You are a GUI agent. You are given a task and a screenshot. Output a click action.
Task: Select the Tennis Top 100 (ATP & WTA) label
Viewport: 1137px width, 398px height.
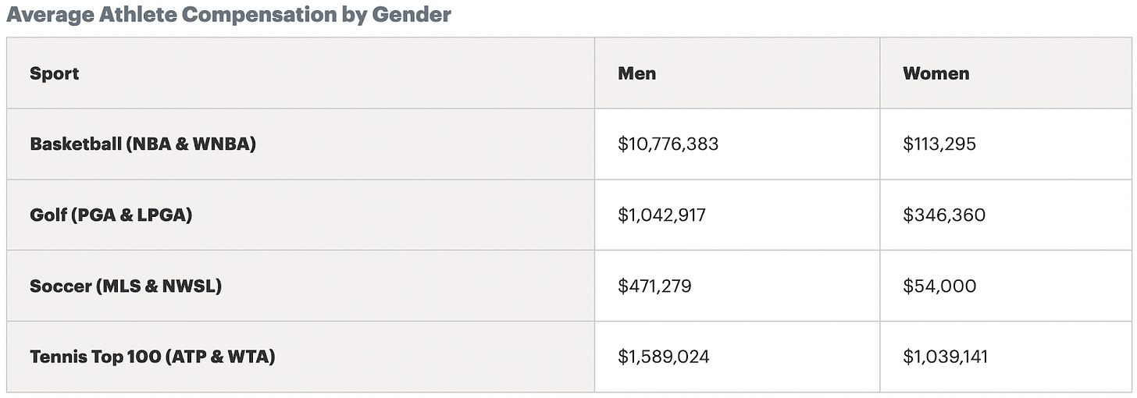pyautogui.click(x=152, y=357)
